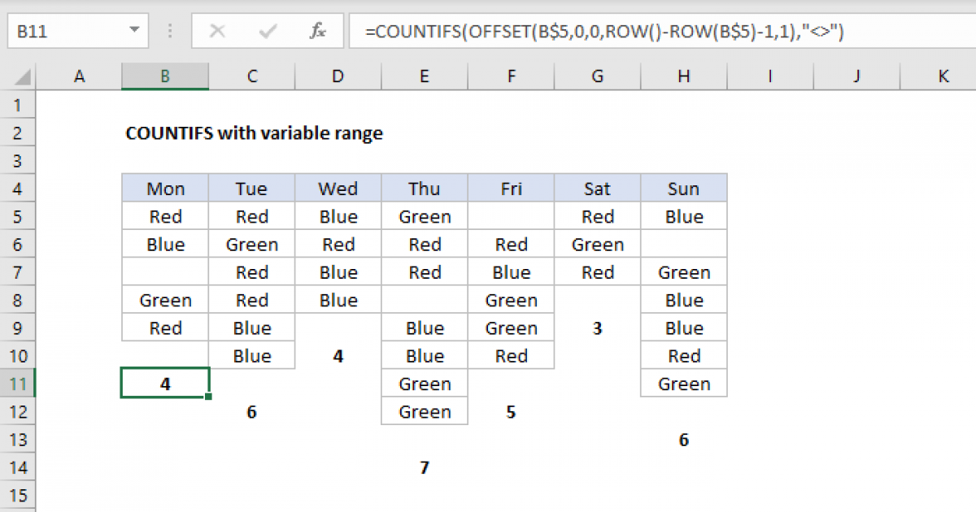Screen dimensions: 976x512
Task: Open the Name Box dropdown arrow
Action: point(135,31)
